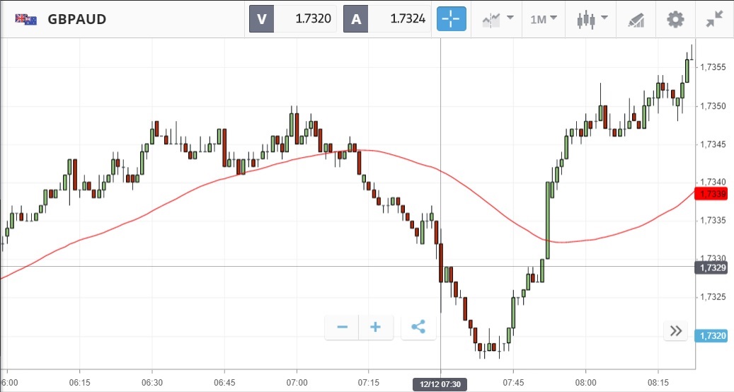
Task: Click the red 1,7339 moving average label
Action: (713, 194)
